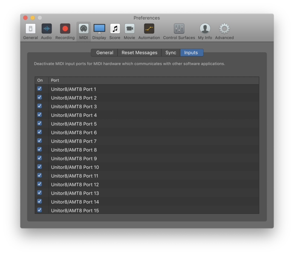Click the On column header
294x255 pixels.
point(42,80)
